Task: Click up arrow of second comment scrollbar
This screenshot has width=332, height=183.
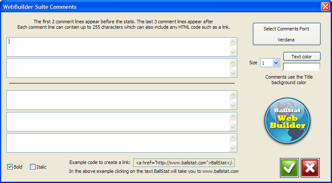Action: pyautogui.click(x=233, y=63)
